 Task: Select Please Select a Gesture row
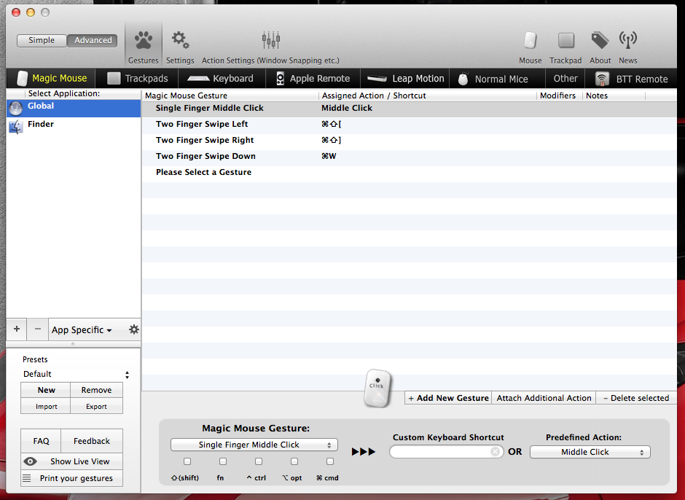[409, 172]
